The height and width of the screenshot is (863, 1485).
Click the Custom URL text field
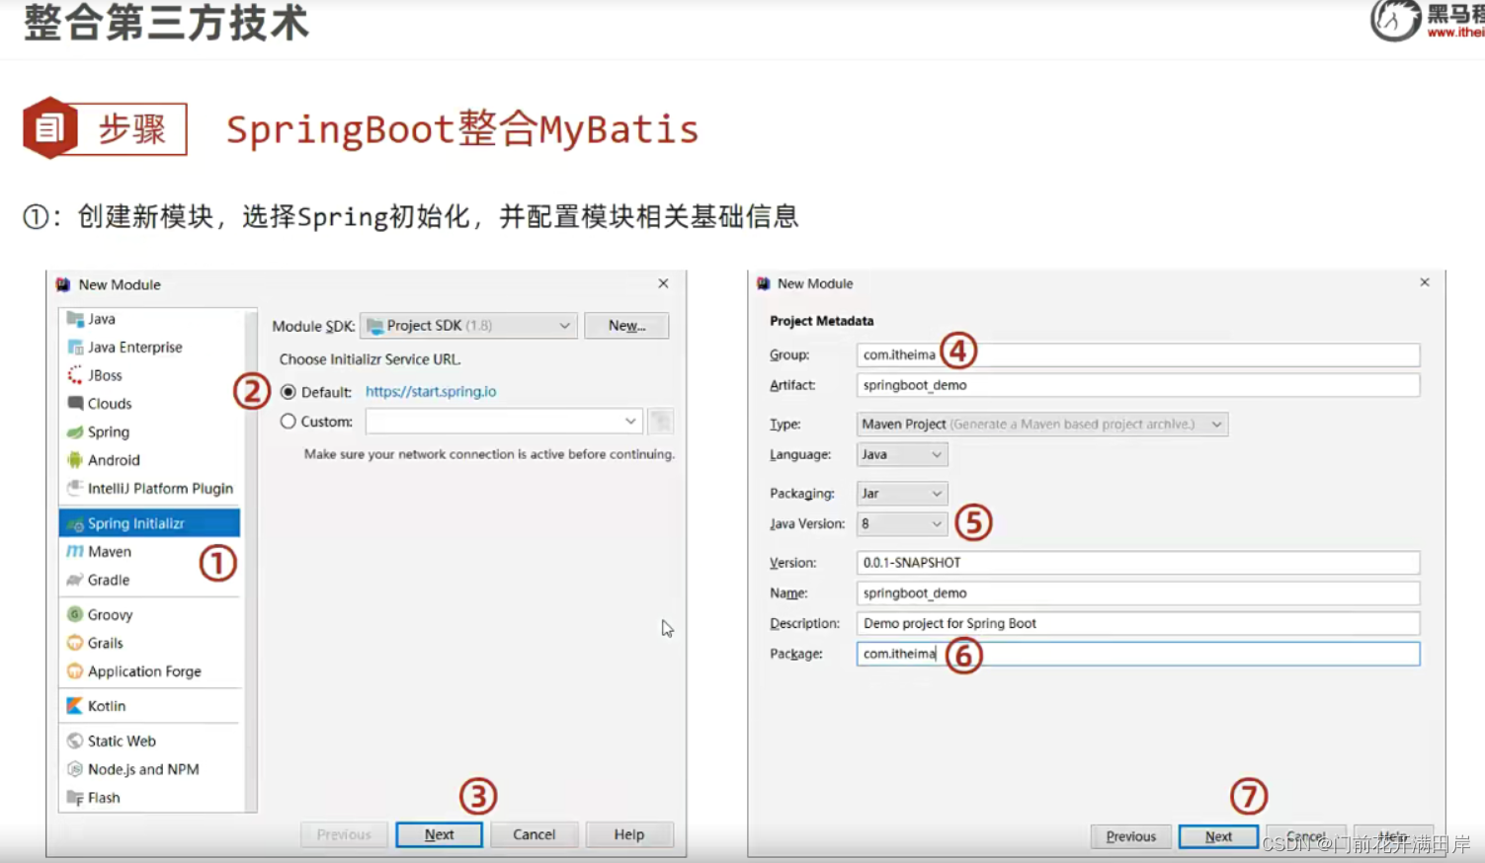(493, 422)
